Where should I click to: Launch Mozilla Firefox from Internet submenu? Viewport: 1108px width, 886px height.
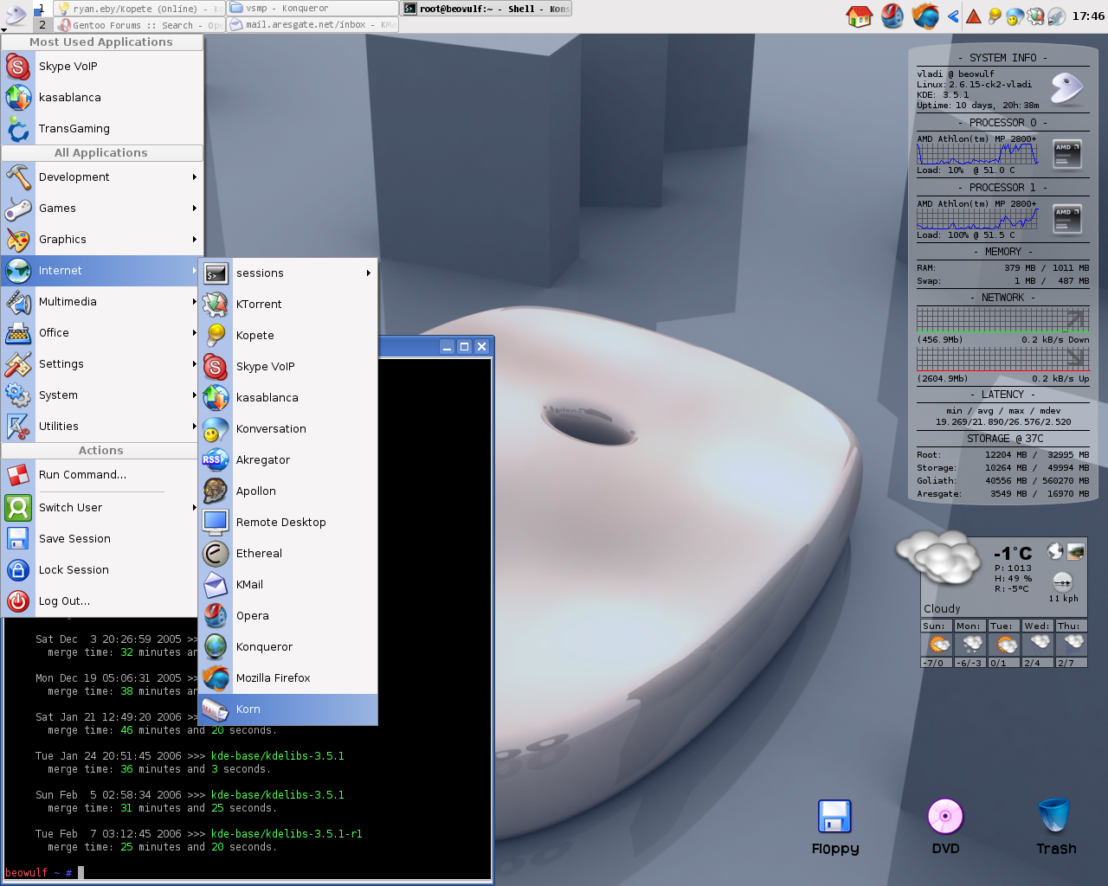tap(288, 678)
